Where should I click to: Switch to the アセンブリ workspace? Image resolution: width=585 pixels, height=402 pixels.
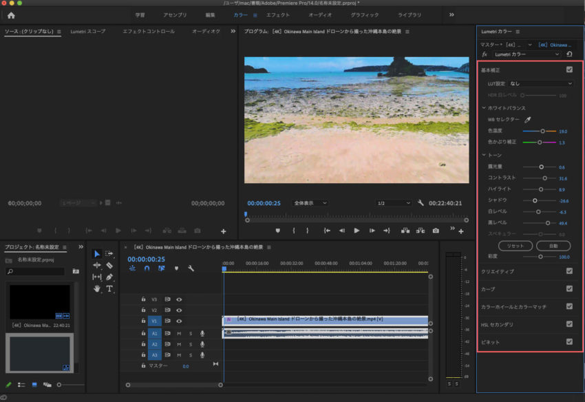coord(175,15)
